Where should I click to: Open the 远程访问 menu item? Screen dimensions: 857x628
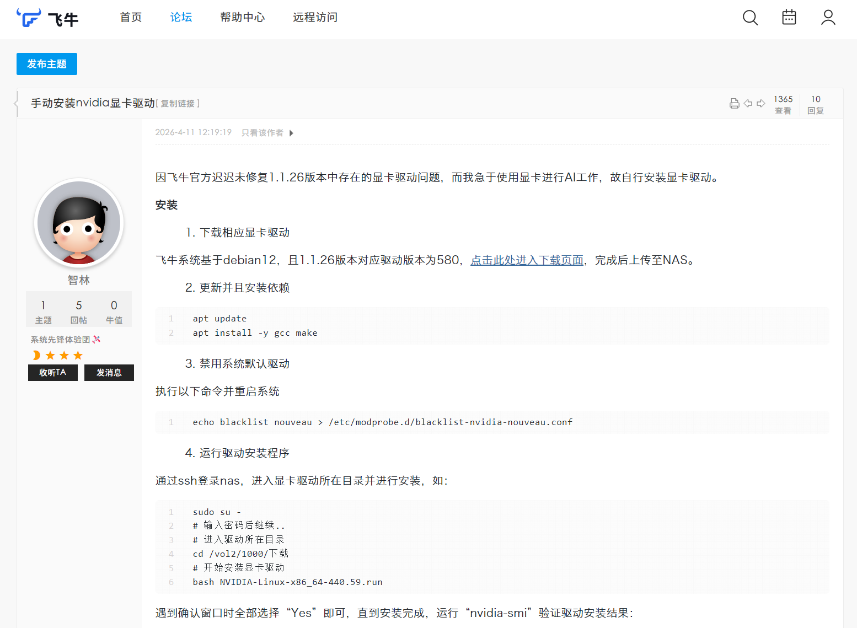pyautogui.click(x=315, y=18)
